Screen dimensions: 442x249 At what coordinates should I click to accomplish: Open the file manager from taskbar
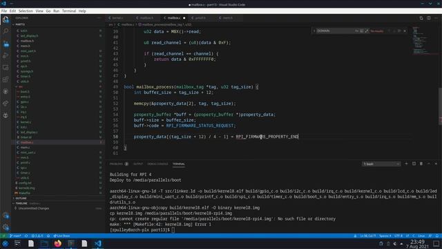click(x=44, y=243)
